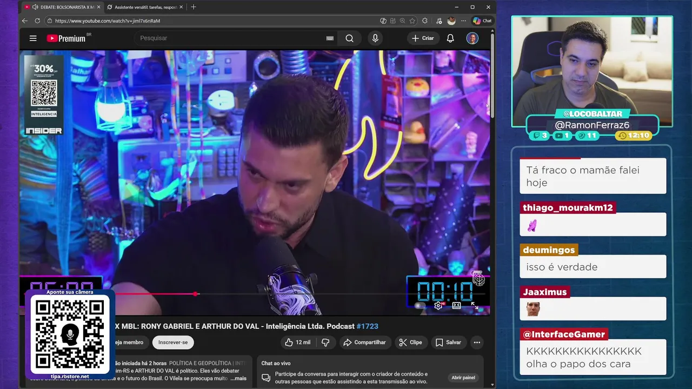Viewport: 692px width, 389px height.
Task: Open the YouTube hamburger guide menu
Action: 33,38
